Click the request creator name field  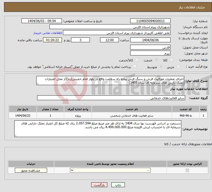[x=117, y=33]
